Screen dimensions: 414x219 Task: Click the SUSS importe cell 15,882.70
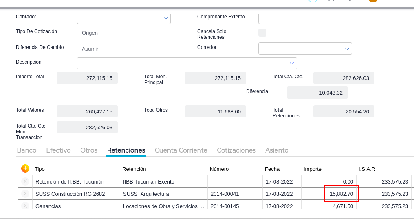coord(341,194)
